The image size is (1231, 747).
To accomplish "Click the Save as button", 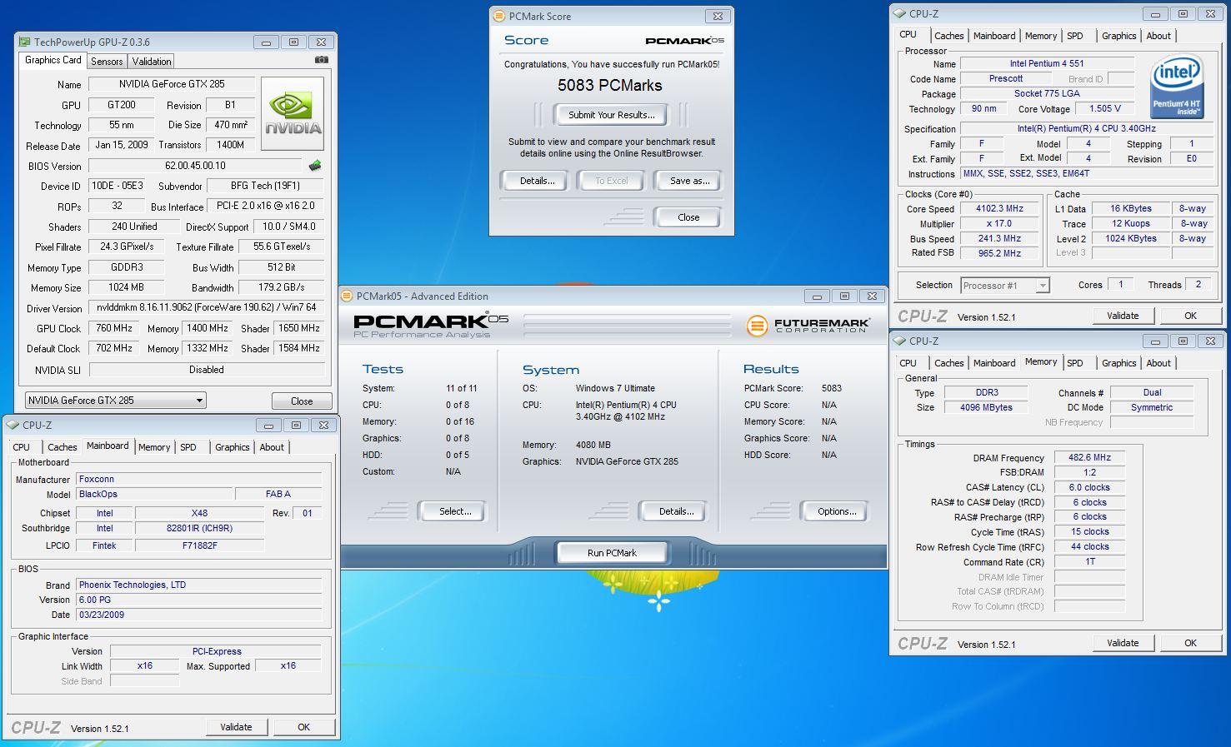I will (689, 181).
